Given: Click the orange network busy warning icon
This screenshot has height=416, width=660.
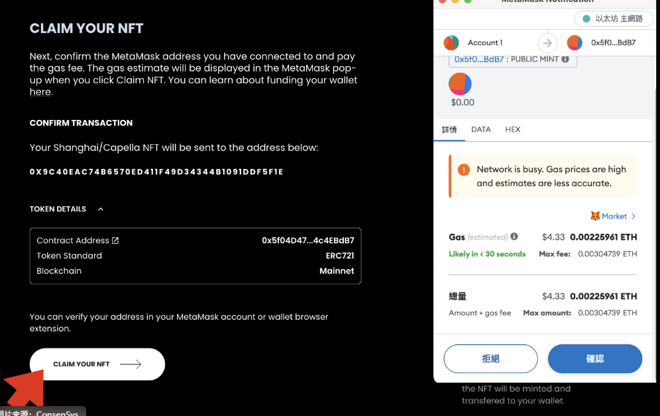Looking at the screenshot, I should [463, 170].
